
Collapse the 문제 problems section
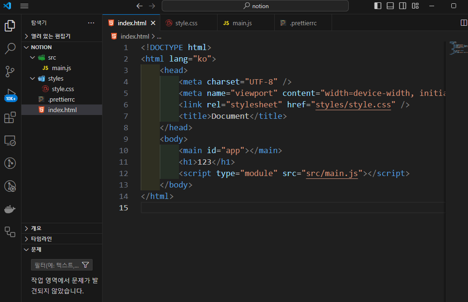tap(62, 250)
